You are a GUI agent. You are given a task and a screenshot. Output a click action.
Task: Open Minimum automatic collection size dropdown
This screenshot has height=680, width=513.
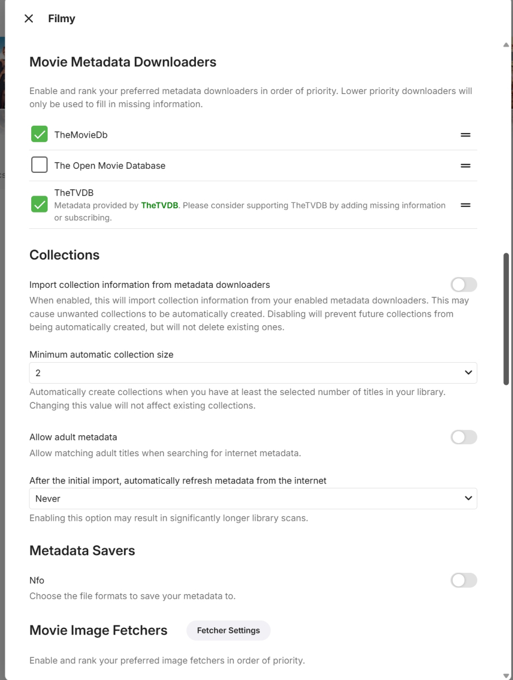(253, 373)
